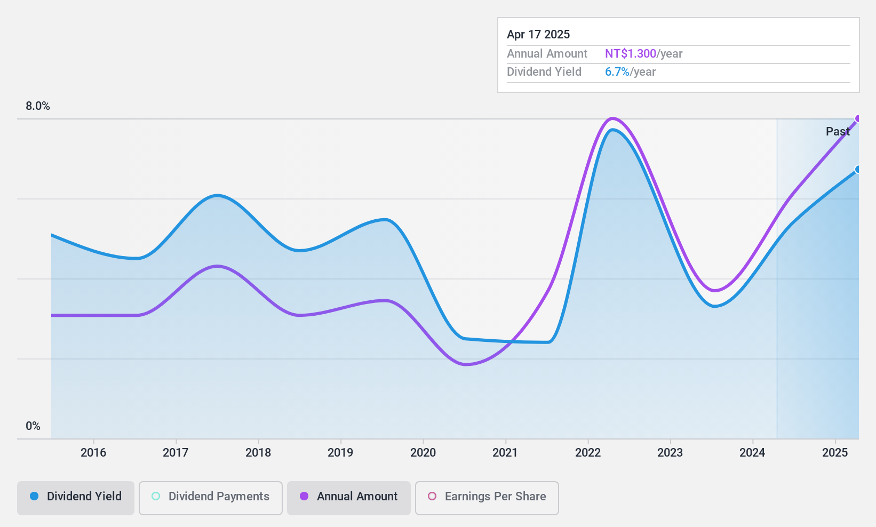Click the 2022 x-axis label

pos(588,453)
